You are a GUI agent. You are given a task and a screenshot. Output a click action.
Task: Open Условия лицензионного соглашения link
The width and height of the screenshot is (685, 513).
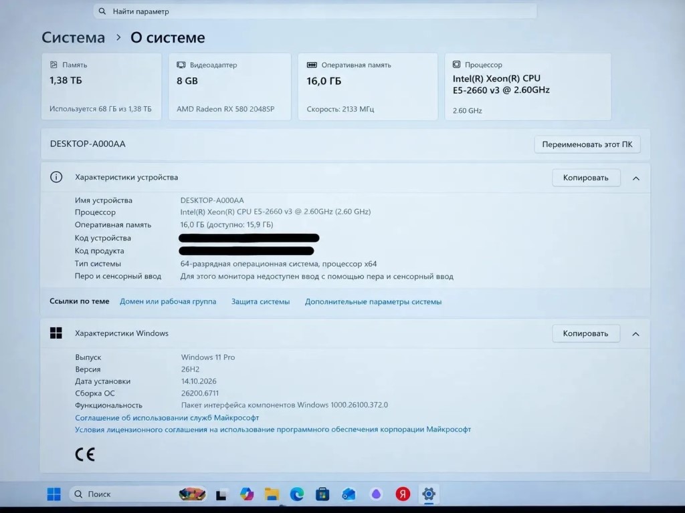click(x=273, y=430)
